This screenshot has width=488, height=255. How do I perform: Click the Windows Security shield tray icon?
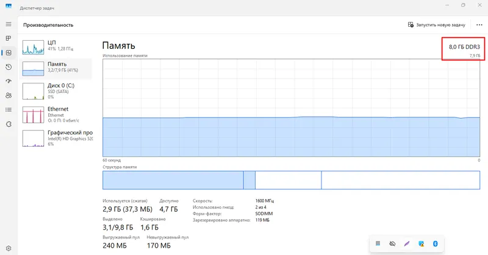coord(421,243)
